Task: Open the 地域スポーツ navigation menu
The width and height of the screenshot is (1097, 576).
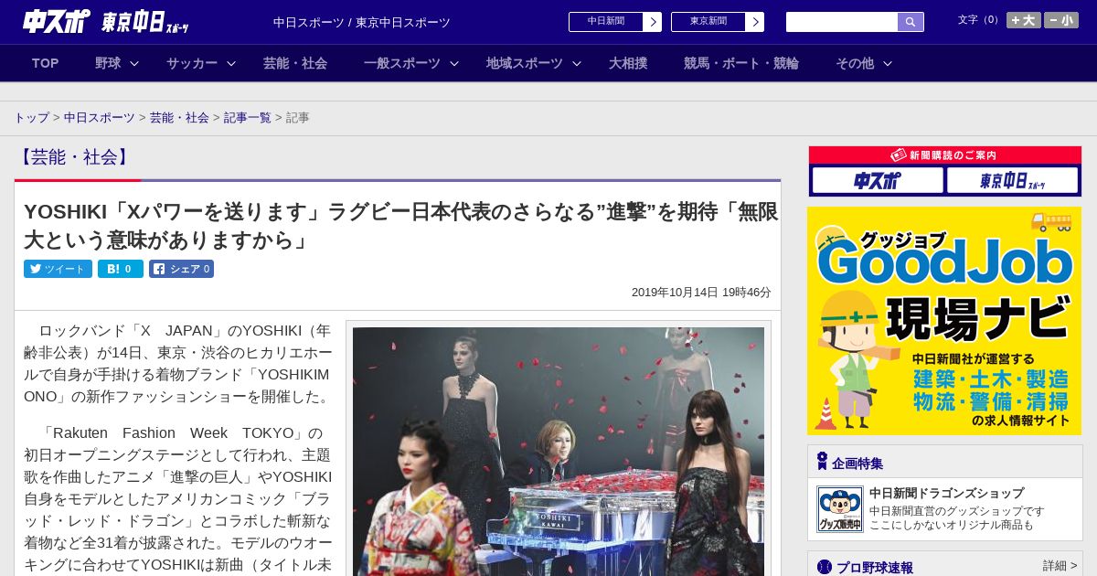Action: (525, 63)
